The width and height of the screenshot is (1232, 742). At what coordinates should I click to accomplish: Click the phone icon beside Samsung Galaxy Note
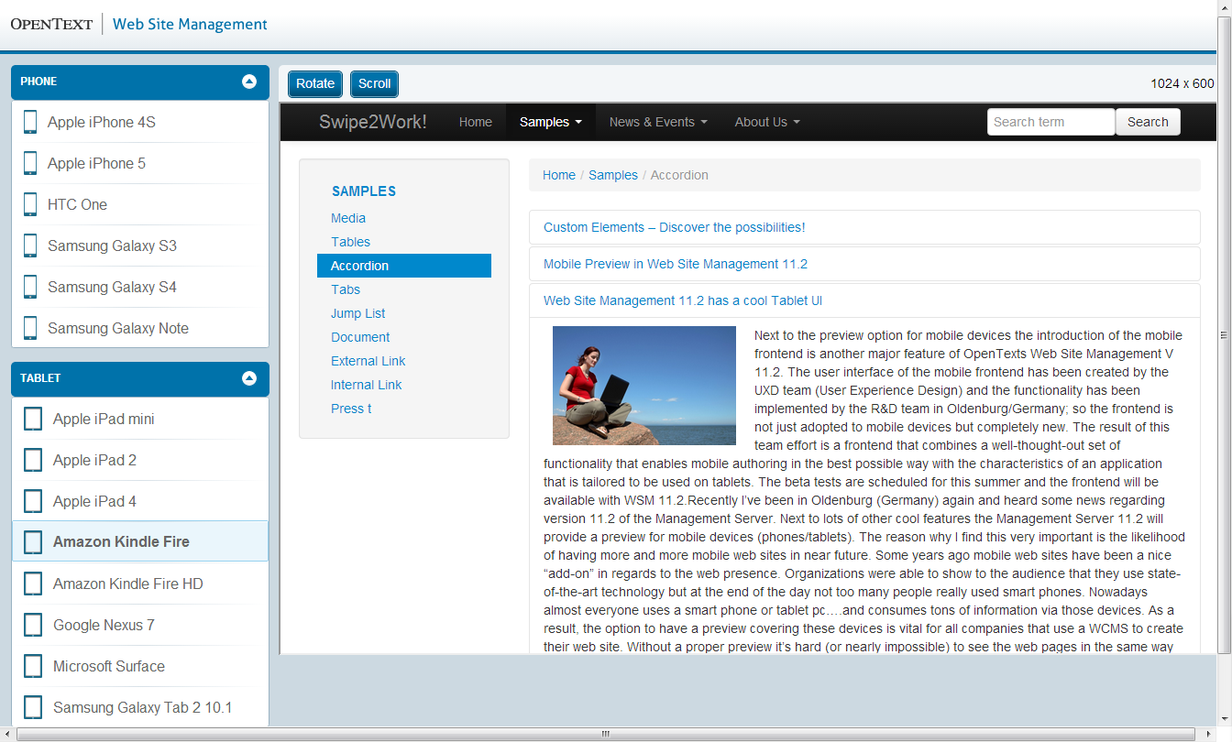coord(30,328)
